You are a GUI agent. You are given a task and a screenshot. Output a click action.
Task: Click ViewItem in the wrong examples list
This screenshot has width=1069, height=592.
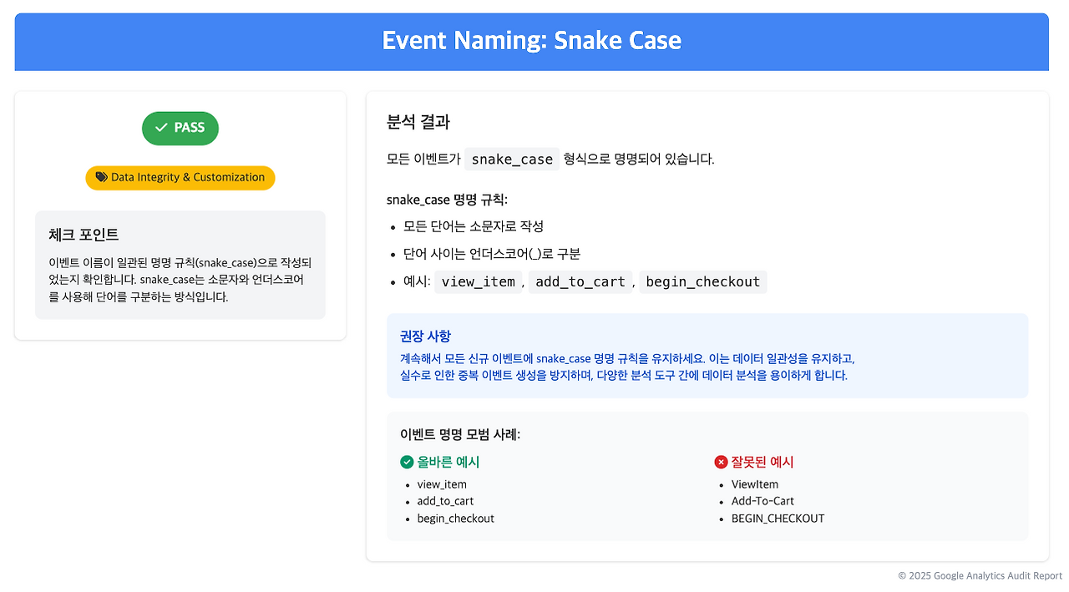coord(755,484)
